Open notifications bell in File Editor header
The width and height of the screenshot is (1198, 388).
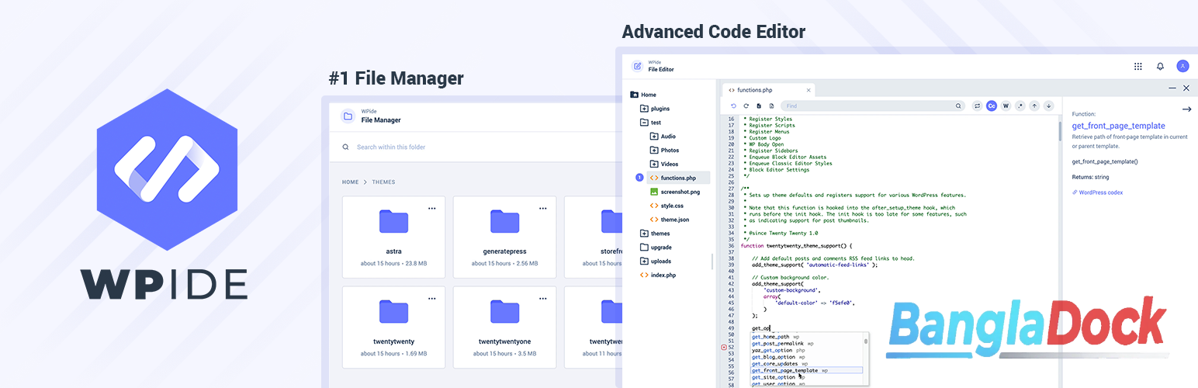[x=1160, y=67]
